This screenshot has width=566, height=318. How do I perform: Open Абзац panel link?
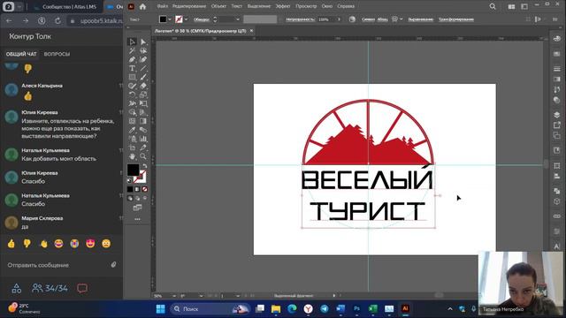(383, 19)
